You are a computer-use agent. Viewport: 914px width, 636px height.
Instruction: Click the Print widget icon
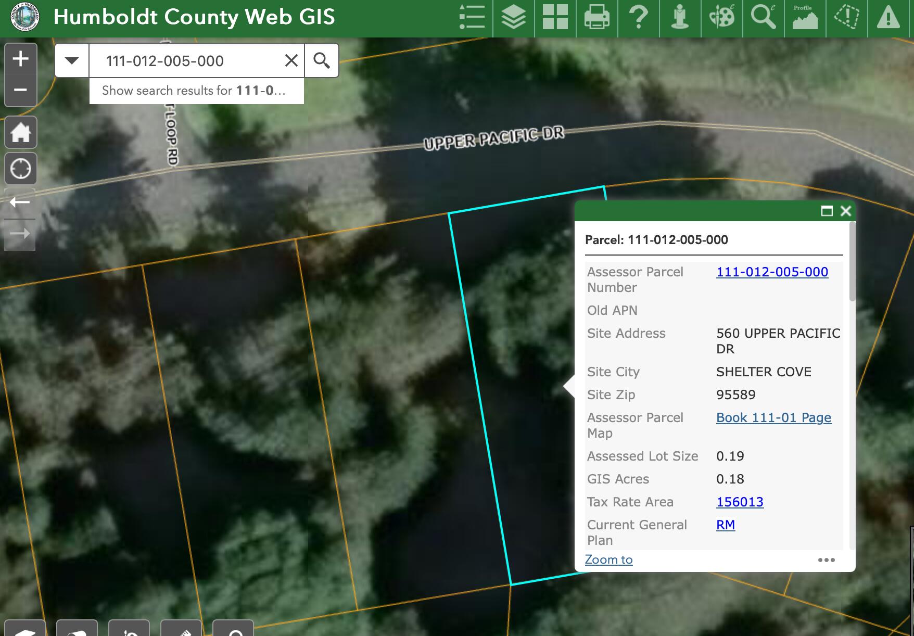(597, 17)
